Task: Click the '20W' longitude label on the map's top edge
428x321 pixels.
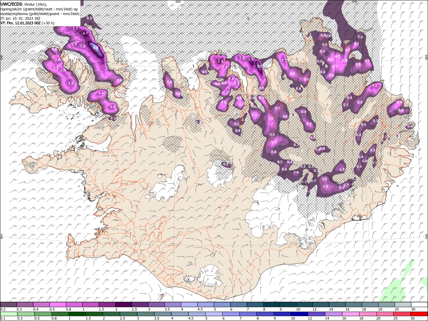Action: (x=178, y=2)
